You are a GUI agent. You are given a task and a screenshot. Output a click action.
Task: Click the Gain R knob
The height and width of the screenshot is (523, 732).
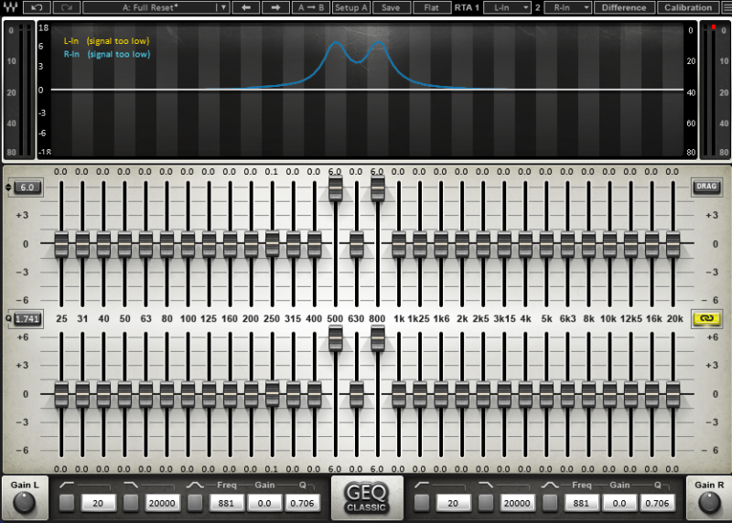[707, 503]
